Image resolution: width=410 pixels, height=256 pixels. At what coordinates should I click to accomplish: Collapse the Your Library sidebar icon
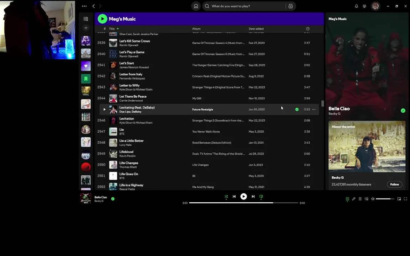tap(86, 19)
